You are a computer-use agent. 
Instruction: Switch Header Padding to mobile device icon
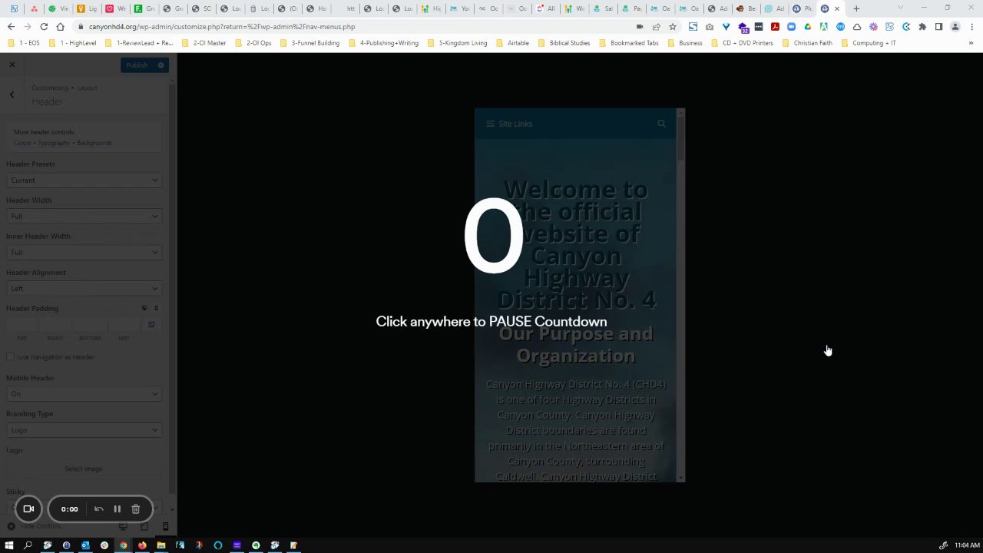click(x=156, y=308)
